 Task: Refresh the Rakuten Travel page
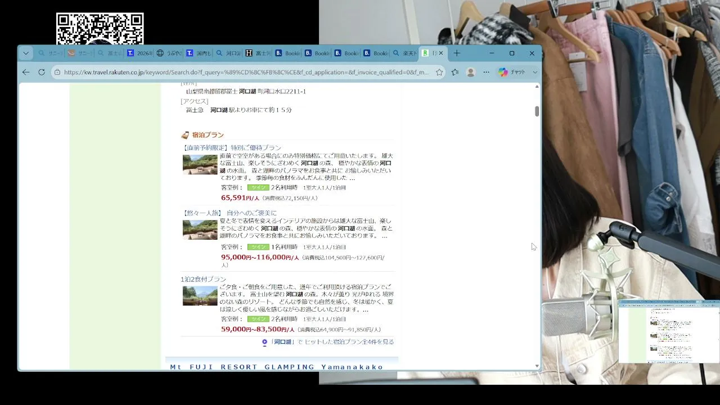(x=42, y=72)
